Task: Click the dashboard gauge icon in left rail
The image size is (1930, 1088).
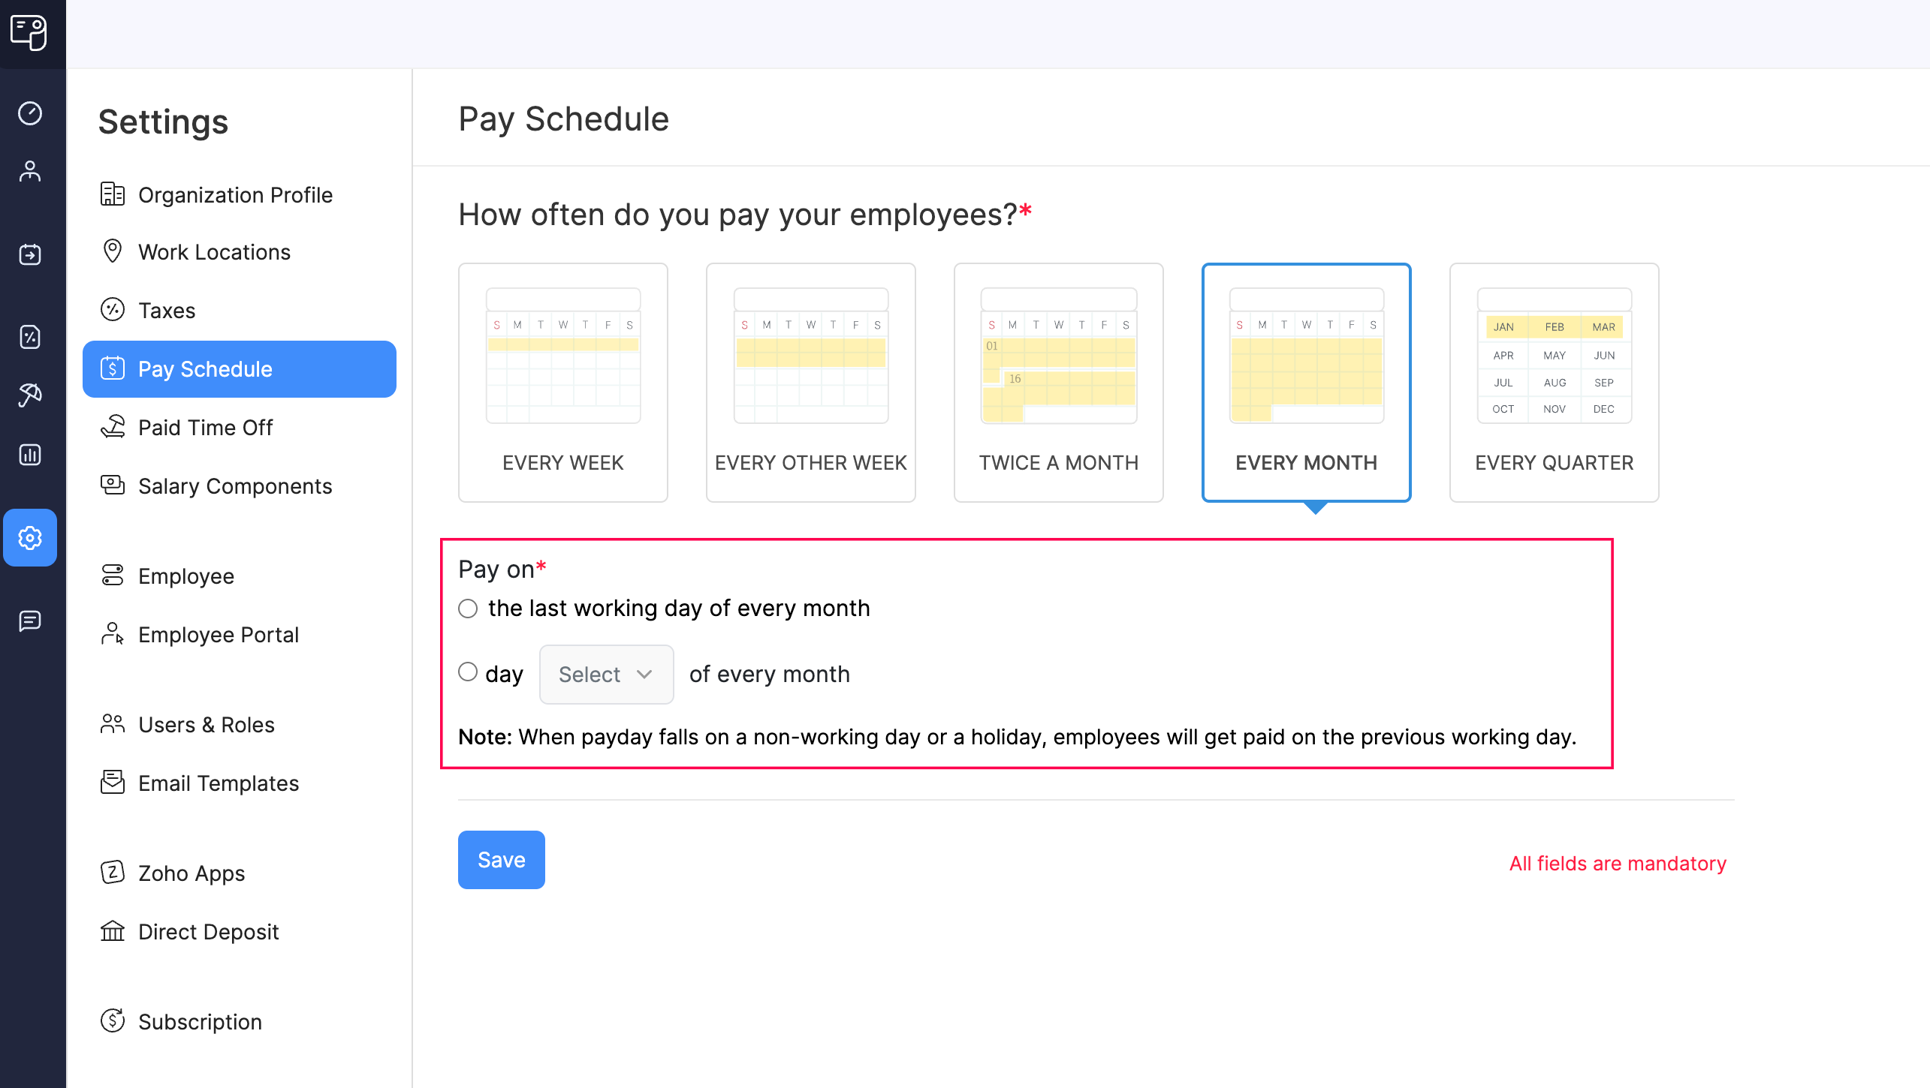Action: (x=30, y=113)
